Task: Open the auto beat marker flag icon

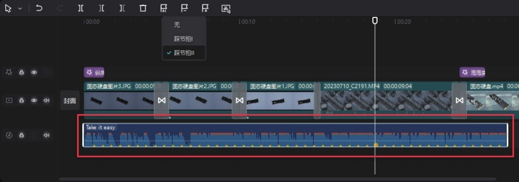Action: [x=164, y=8]
